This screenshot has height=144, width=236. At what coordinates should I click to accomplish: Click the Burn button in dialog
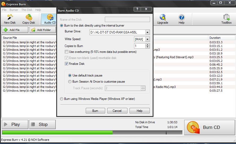tap(95, 111)
